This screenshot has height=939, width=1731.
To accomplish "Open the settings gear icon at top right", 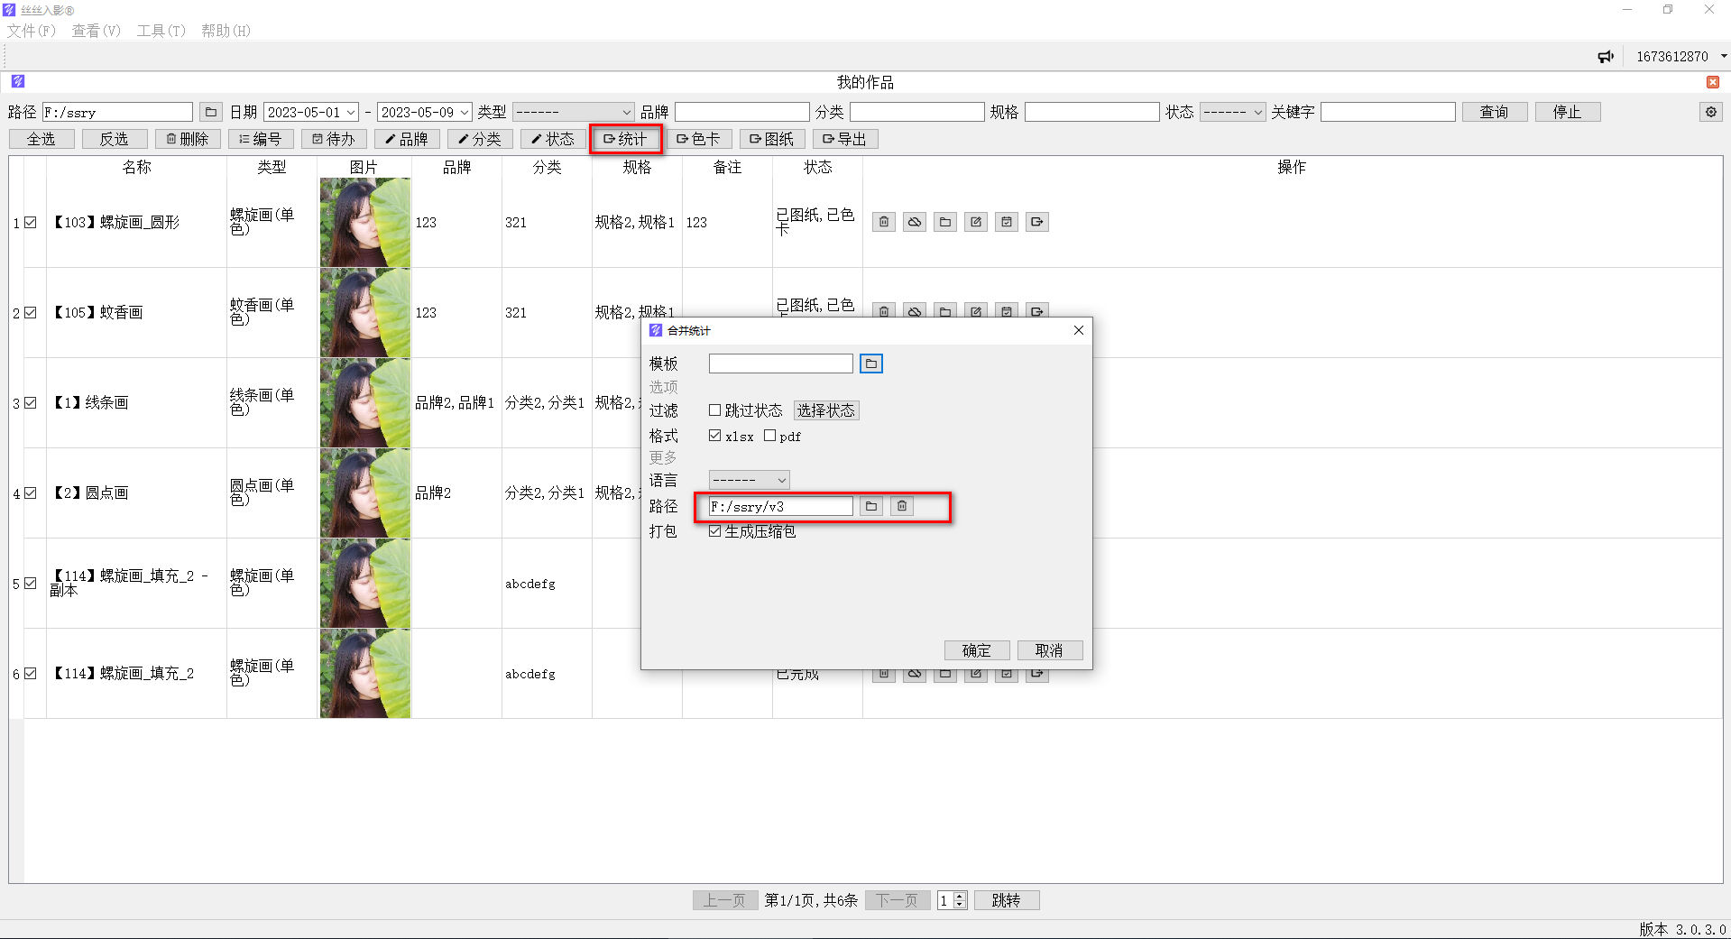I will pyautogui.click(x=1710, y=112).
